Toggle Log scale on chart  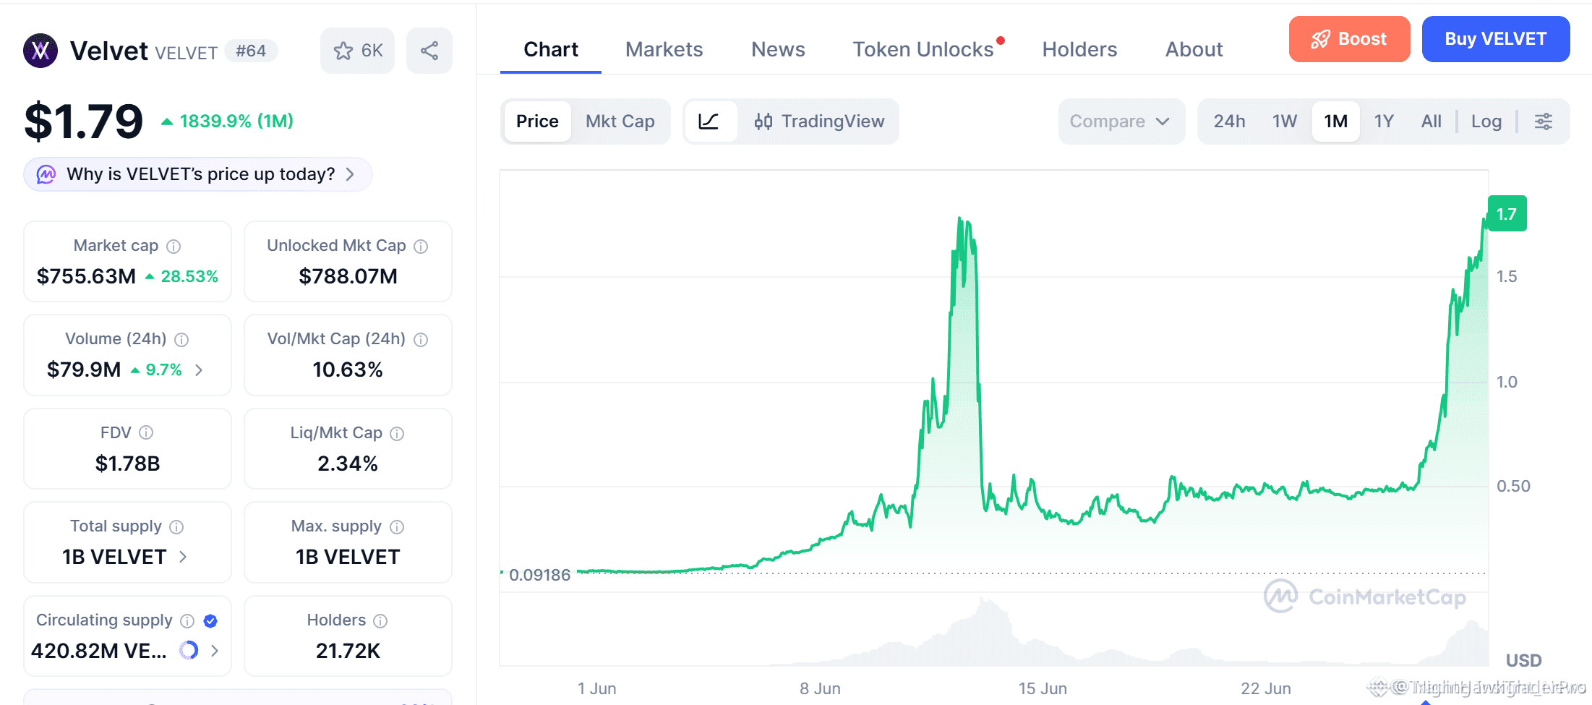click(1486, 121)
